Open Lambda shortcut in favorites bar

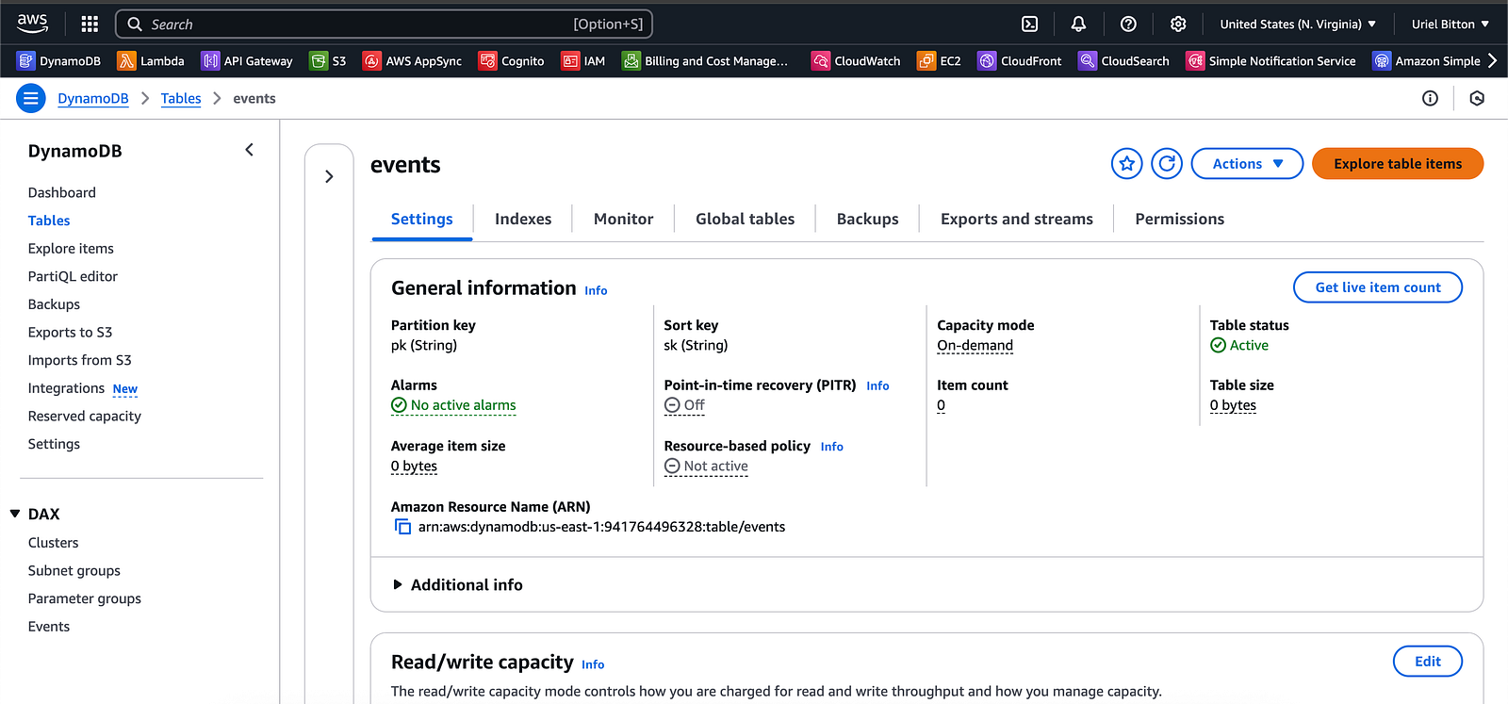tap(151, 61)
